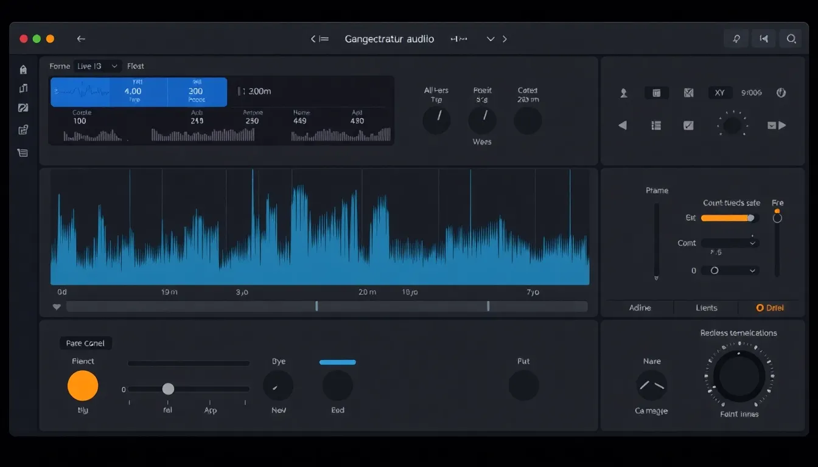
Task: Switch to the Adine tab
Action: pyautogui.click(x=640, y=308)
